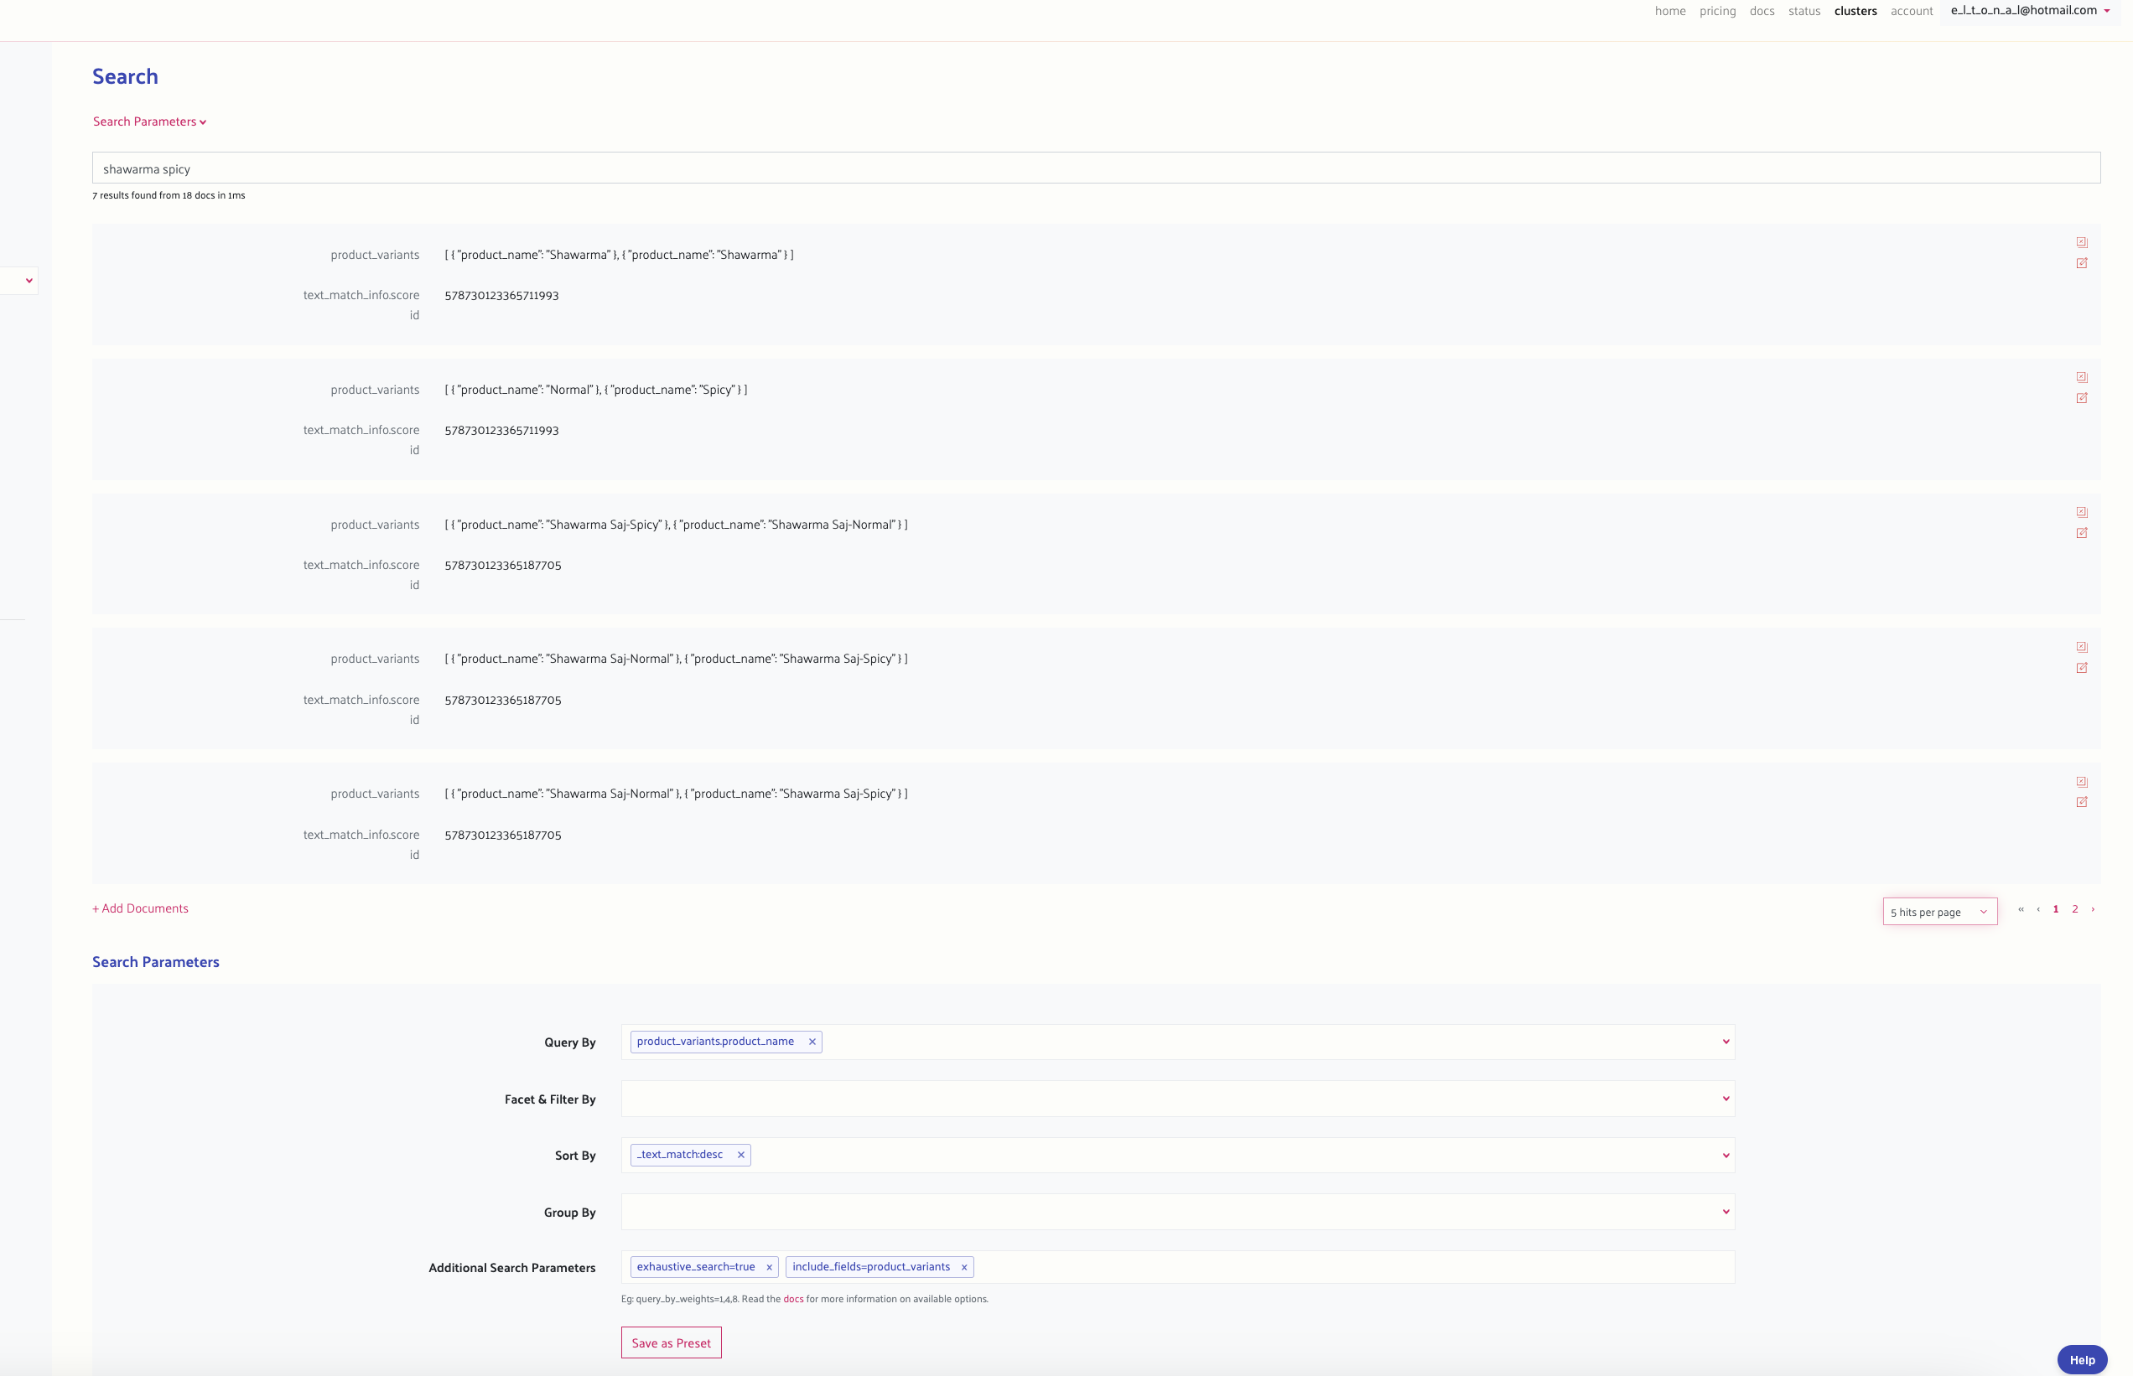Collapse the Search Parameters section chevron
Viewport: 2133px width, 1376px height.
pos(203,122)
